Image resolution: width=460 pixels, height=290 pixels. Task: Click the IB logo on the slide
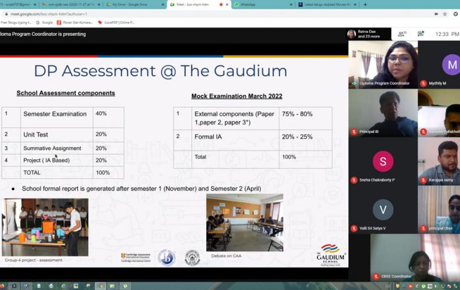(166, 258)
